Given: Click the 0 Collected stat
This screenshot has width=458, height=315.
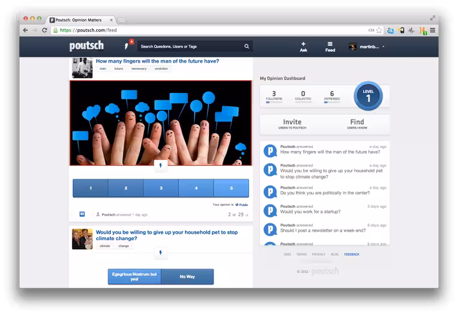Looking at the screenshot, I should pyautogui.click(x=303, y=96).
